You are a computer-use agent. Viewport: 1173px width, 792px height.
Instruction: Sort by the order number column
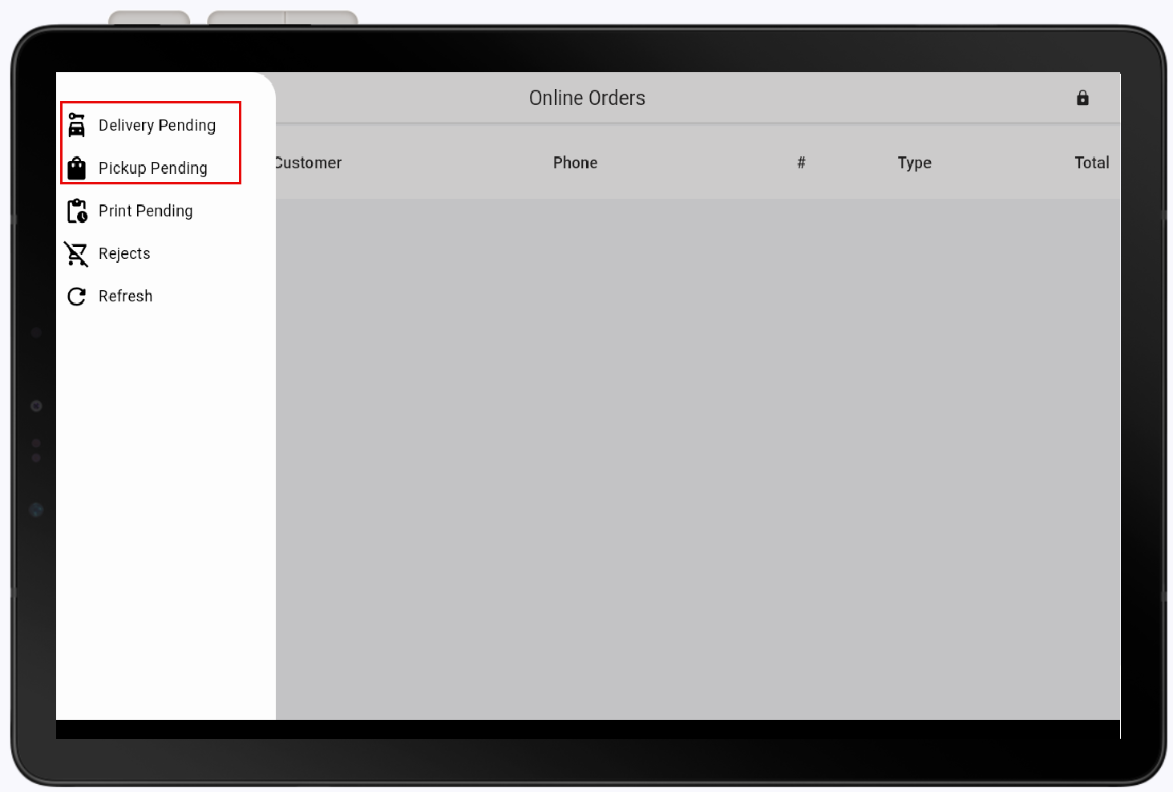pyautogui.click(x=801, y=163)
